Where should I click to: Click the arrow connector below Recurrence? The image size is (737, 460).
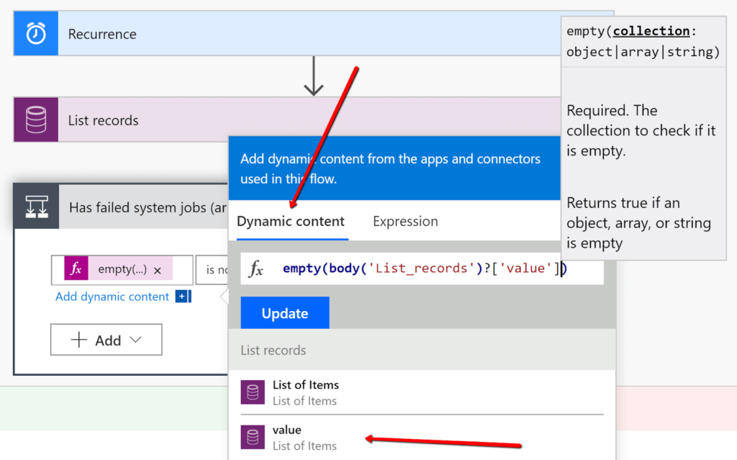313,76
